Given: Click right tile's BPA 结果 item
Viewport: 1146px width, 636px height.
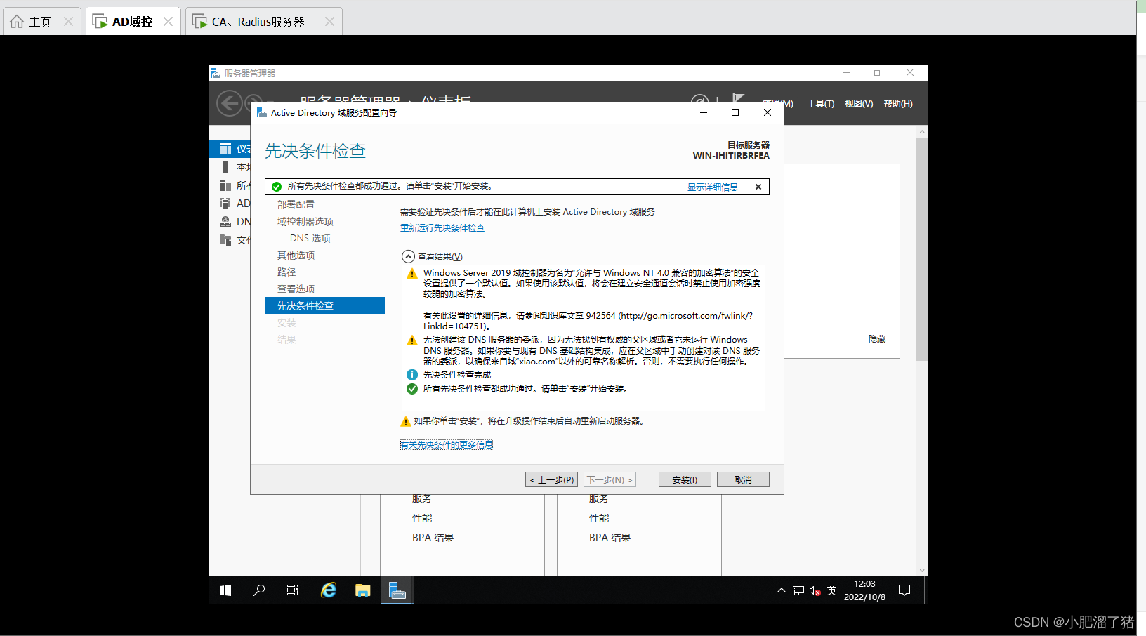Looking at the screenshot, I should [610, 538].
